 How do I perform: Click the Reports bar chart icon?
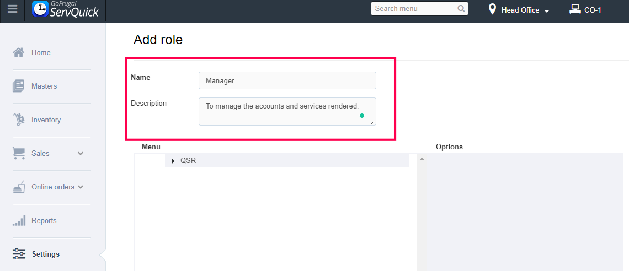[x=19, y=221]
